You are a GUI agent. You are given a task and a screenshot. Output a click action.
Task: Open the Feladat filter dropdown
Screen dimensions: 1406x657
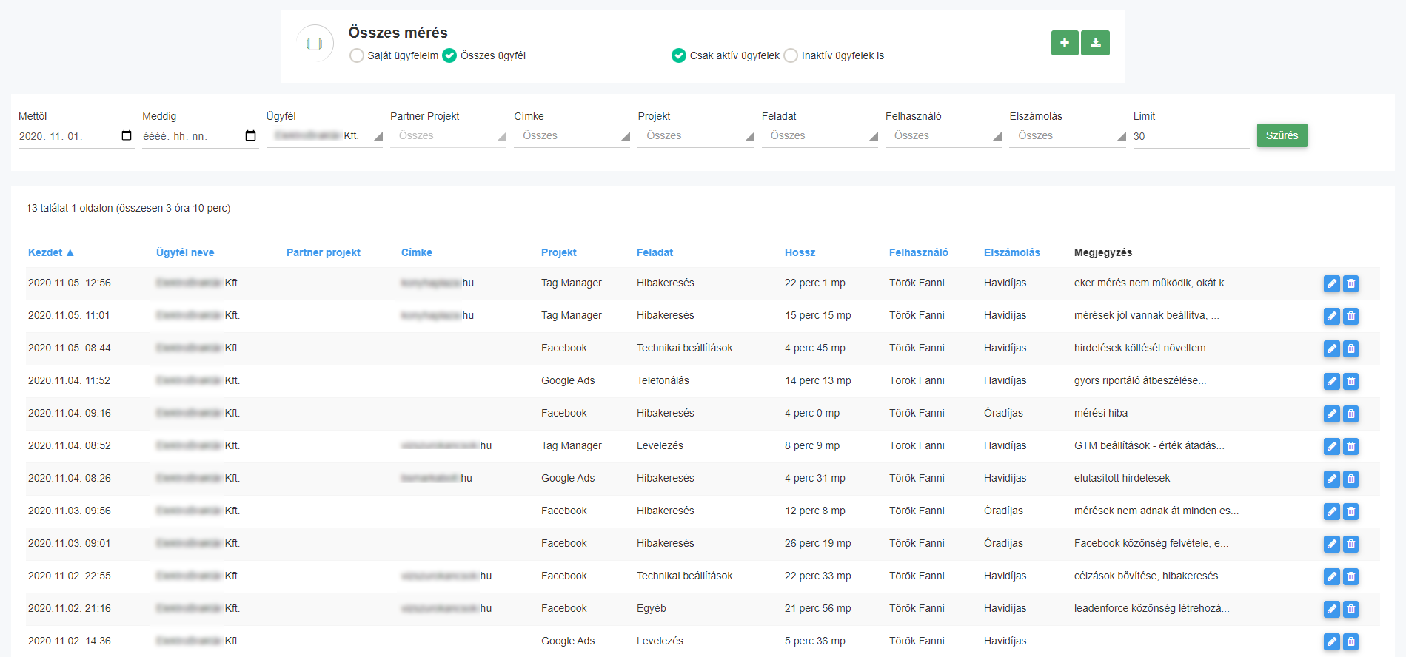click(820, 136)
